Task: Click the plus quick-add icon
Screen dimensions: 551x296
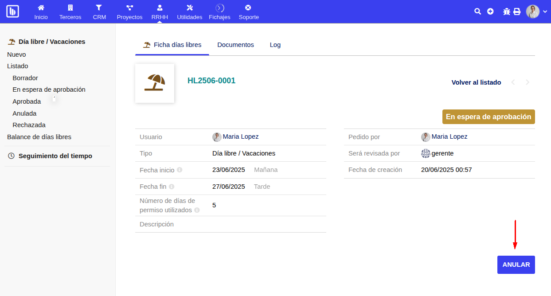Action: [490, 12]
